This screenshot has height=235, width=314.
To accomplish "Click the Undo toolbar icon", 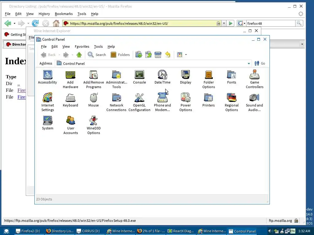I will (168, 55).
